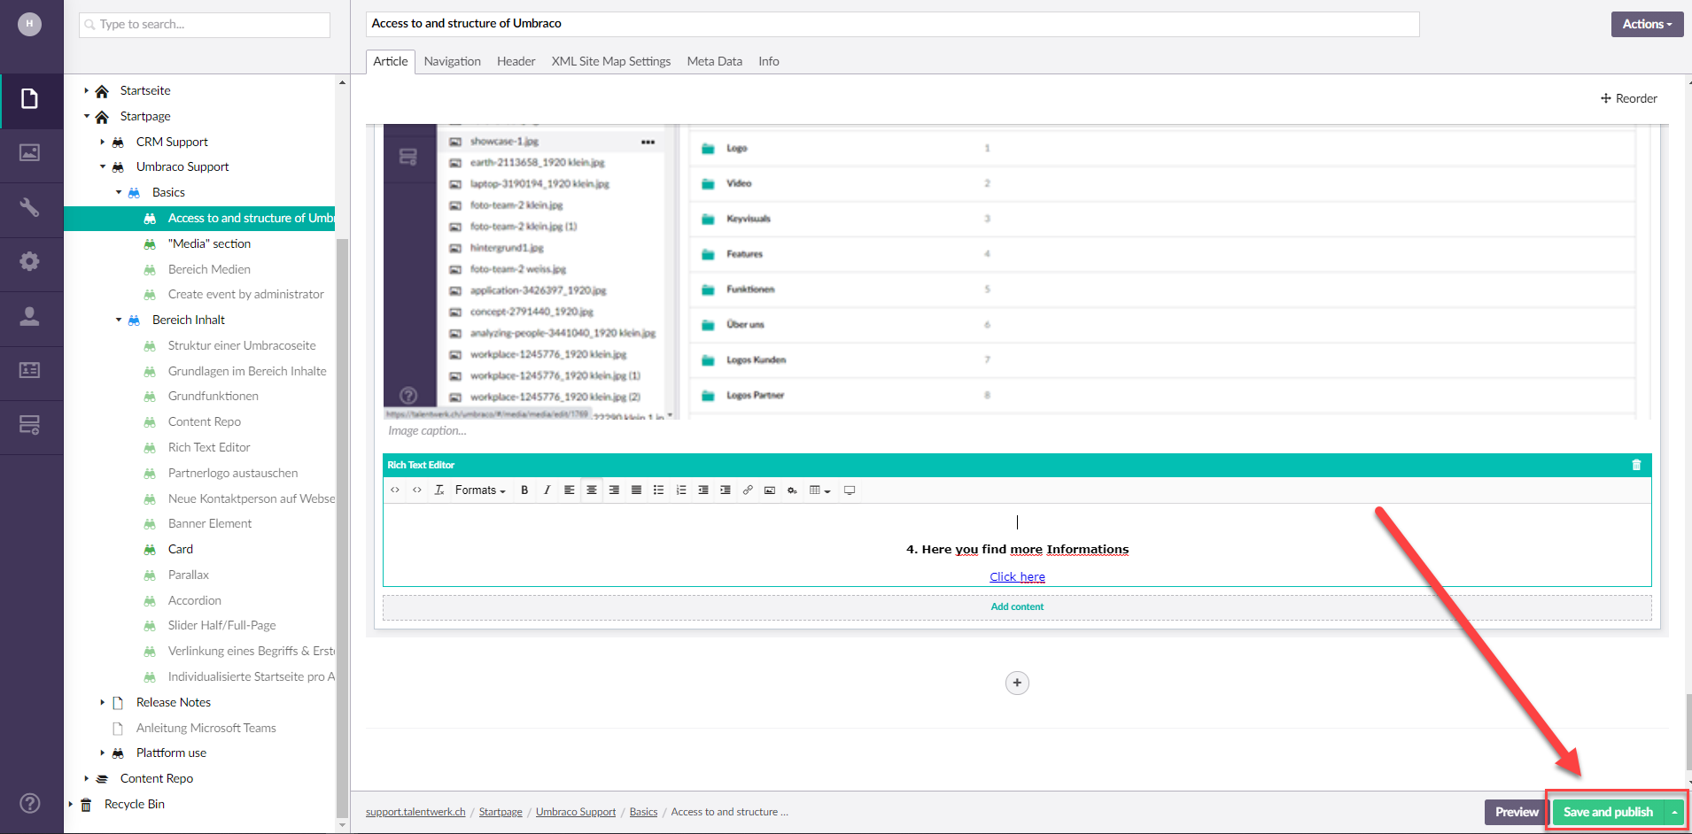Open the Settings wrench section
Screen dimensions: 1692x834
point(30,207)
